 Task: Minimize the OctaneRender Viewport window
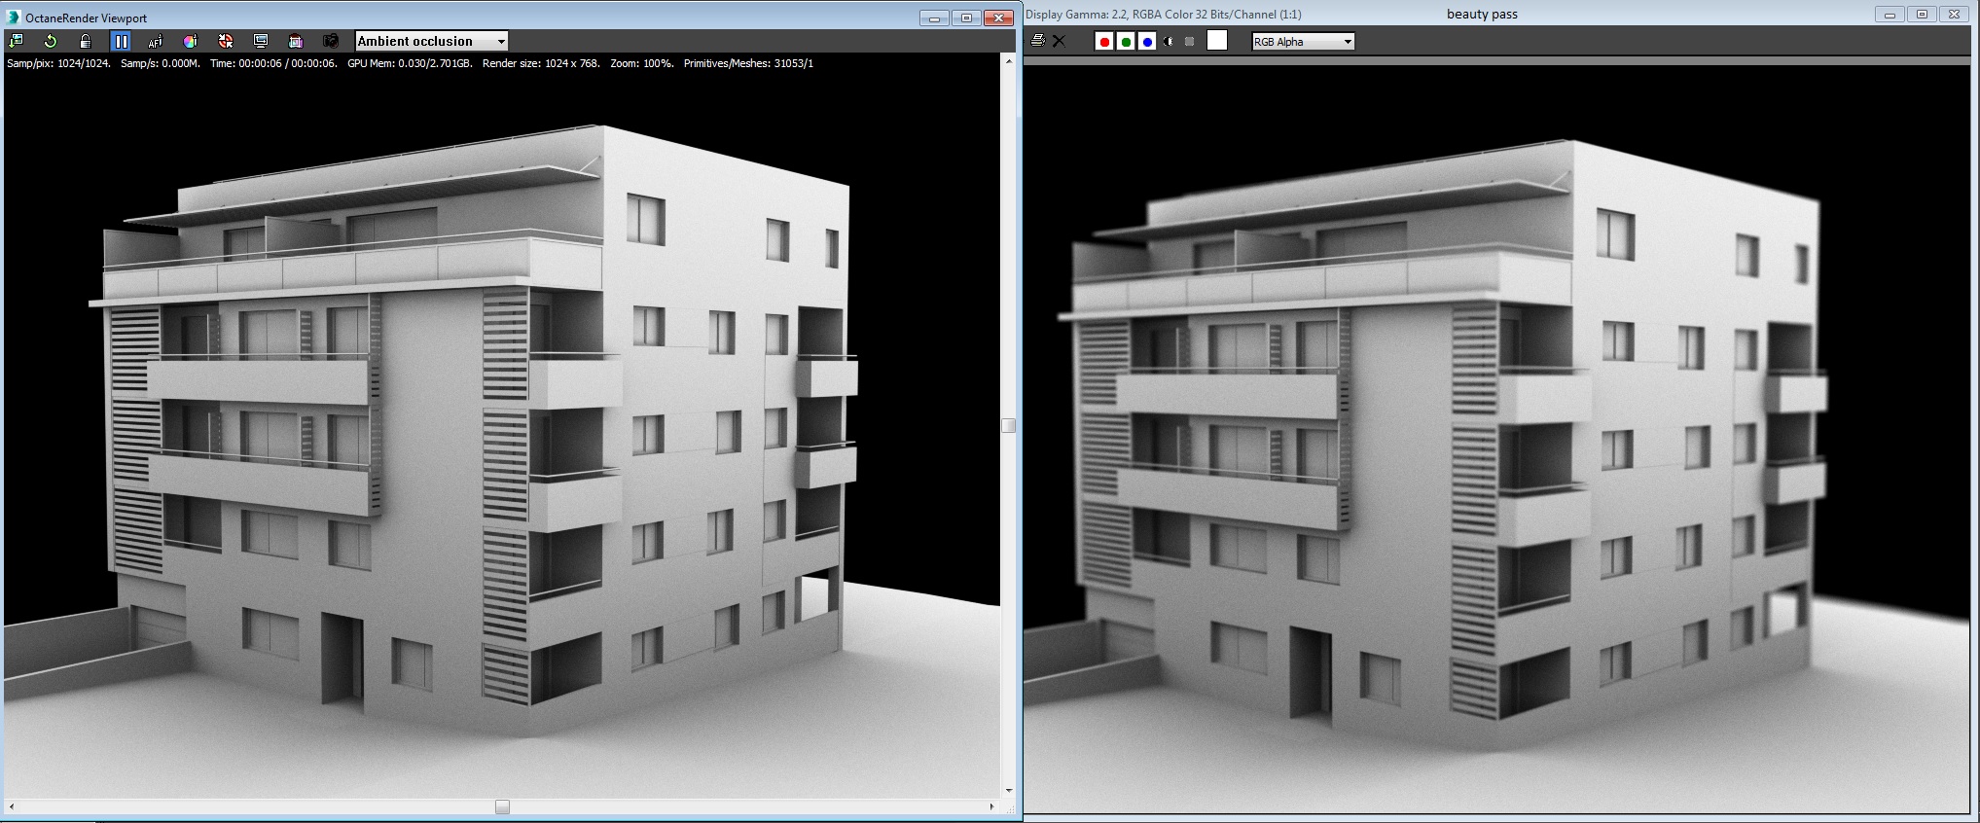pyautogui.click(x=934, y=18)
